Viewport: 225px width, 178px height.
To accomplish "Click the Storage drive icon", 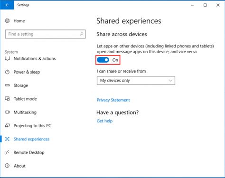I will [x=7, y=85].
